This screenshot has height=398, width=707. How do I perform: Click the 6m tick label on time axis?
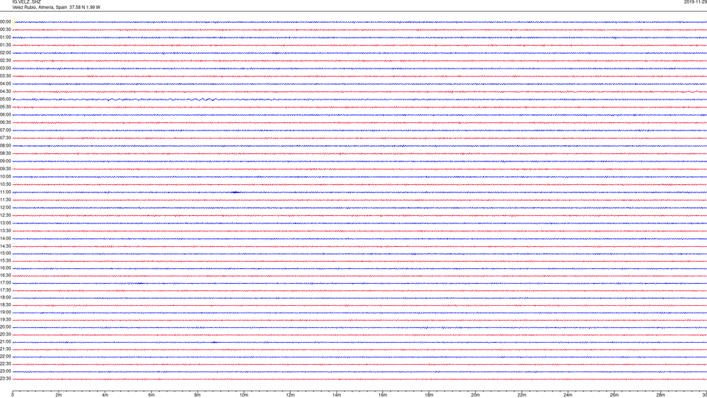152,395
